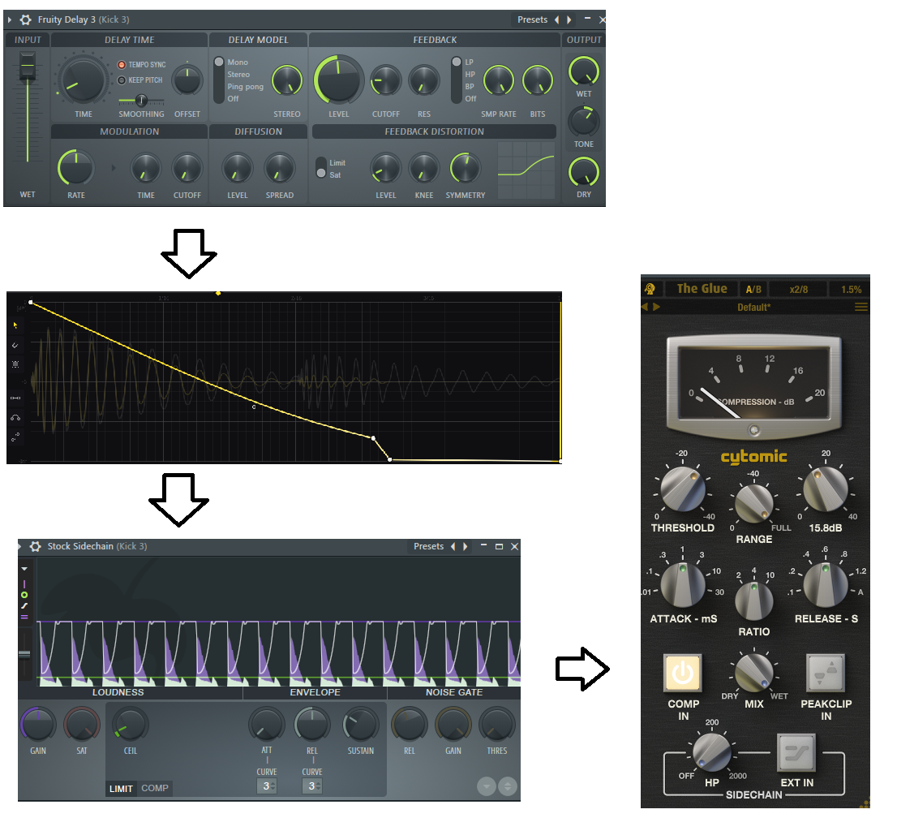Click the purple vertical line icon in Stock Sidechain

tap(24, 583)
